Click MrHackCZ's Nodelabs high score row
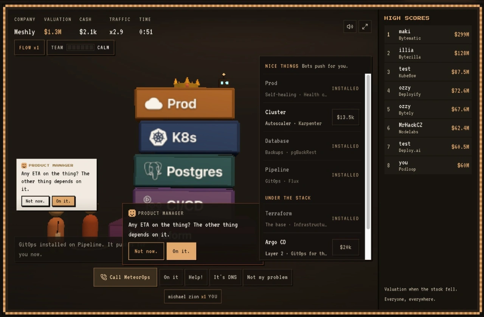The width and height of the screenshot is (484, 317). click(x=428, y=128)
